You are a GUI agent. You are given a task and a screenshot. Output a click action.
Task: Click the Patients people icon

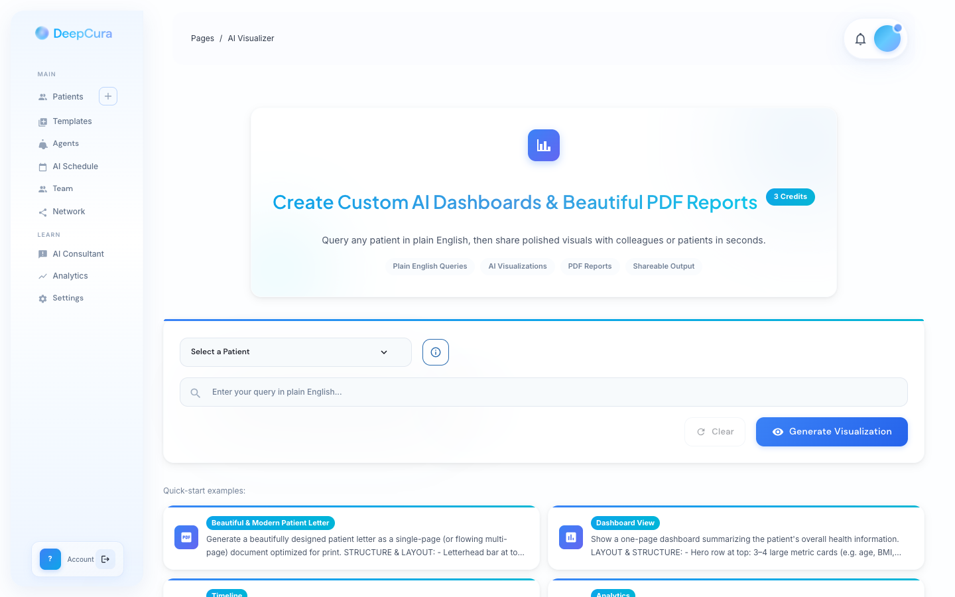point(42,97)
